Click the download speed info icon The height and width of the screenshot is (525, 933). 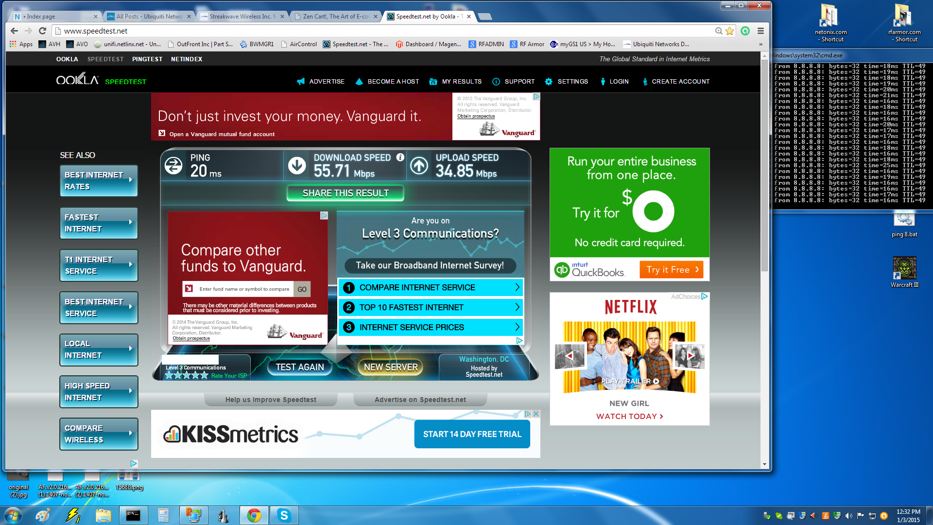pos(400,157)
